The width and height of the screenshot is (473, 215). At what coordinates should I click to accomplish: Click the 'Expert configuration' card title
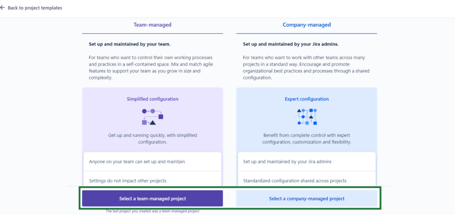click(307, 99)
